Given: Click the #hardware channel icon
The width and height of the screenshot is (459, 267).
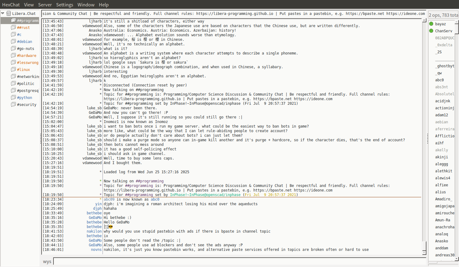Looking at the screenshot, I should point(13,55).
